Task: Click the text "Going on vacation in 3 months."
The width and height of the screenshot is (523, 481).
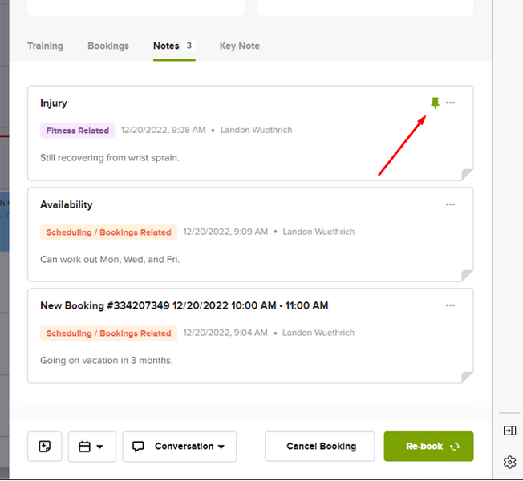Action: [x=107, y=360]
